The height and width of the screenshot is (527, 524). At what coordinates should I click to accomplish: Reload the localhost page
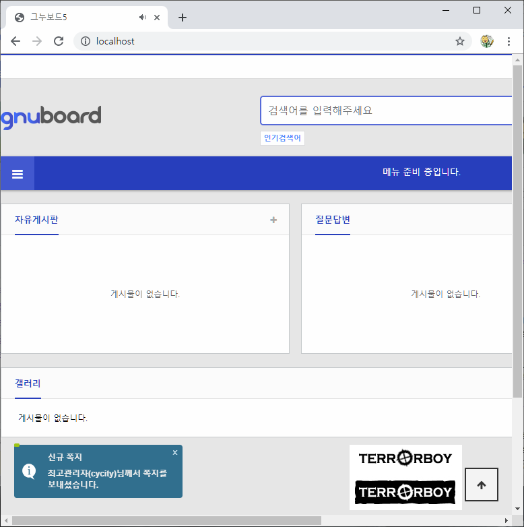pyautogui.click(x=59, y=41)
